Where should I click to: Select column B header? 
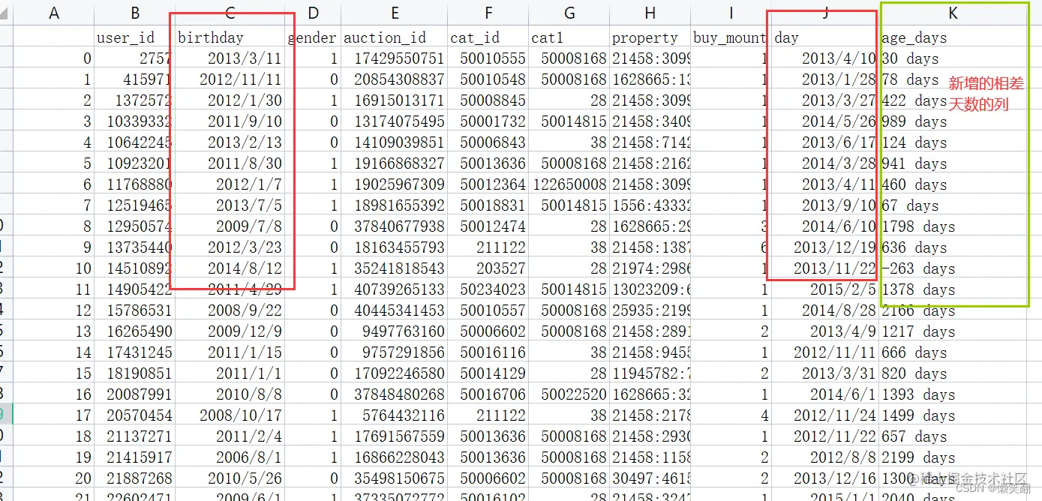click(134, 13)
